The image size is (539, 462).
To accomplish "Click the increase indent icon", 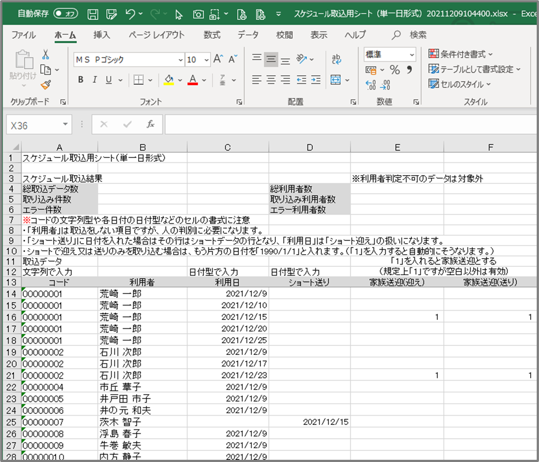I will (x=316, y=80).
